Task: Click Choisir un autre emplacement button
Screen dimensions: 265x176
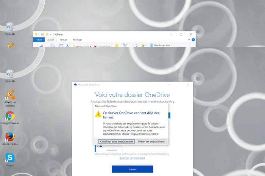Action: click(x=116, y=142)
